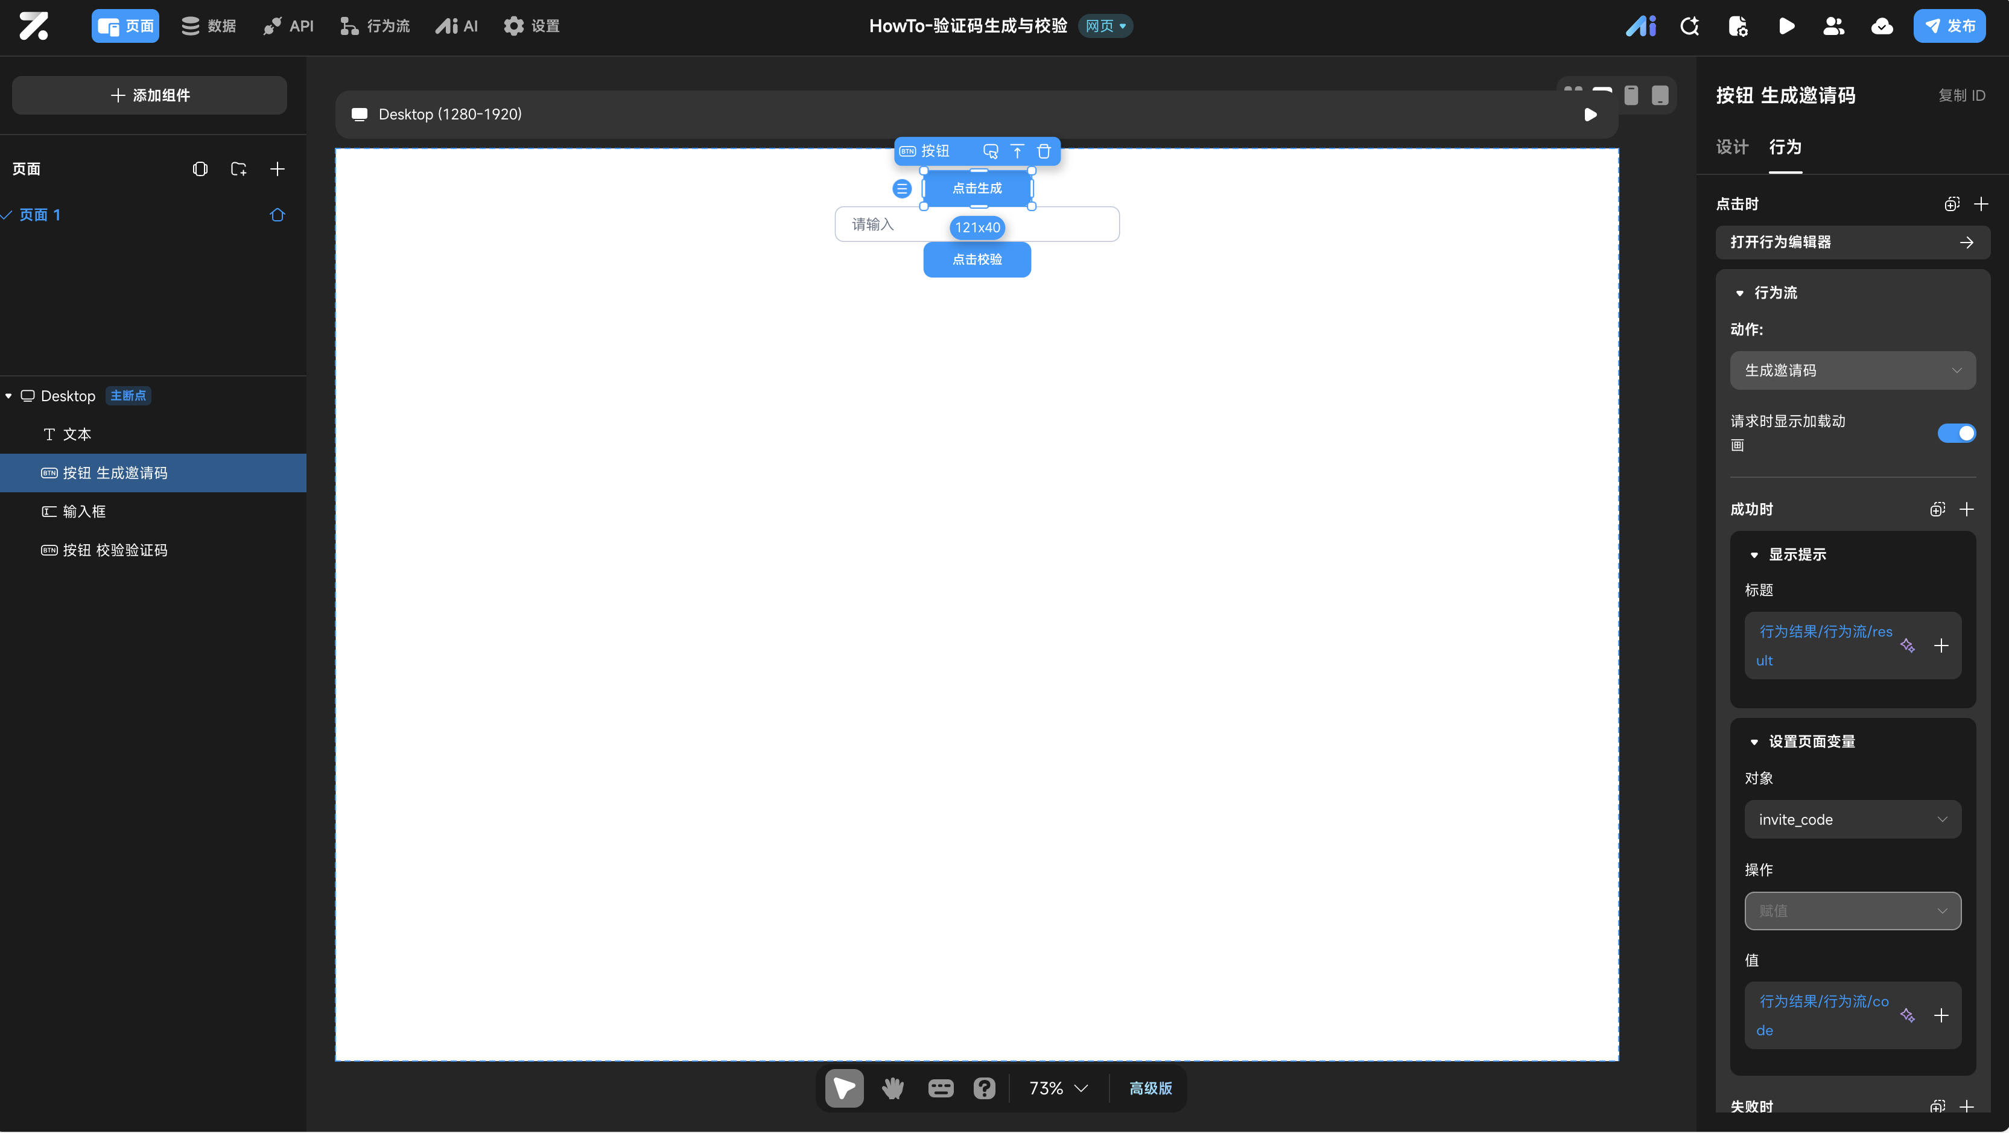Click the home icon next to 页面 1
Viewport: 2009px width, 1133px height.
tap(277, 215)
